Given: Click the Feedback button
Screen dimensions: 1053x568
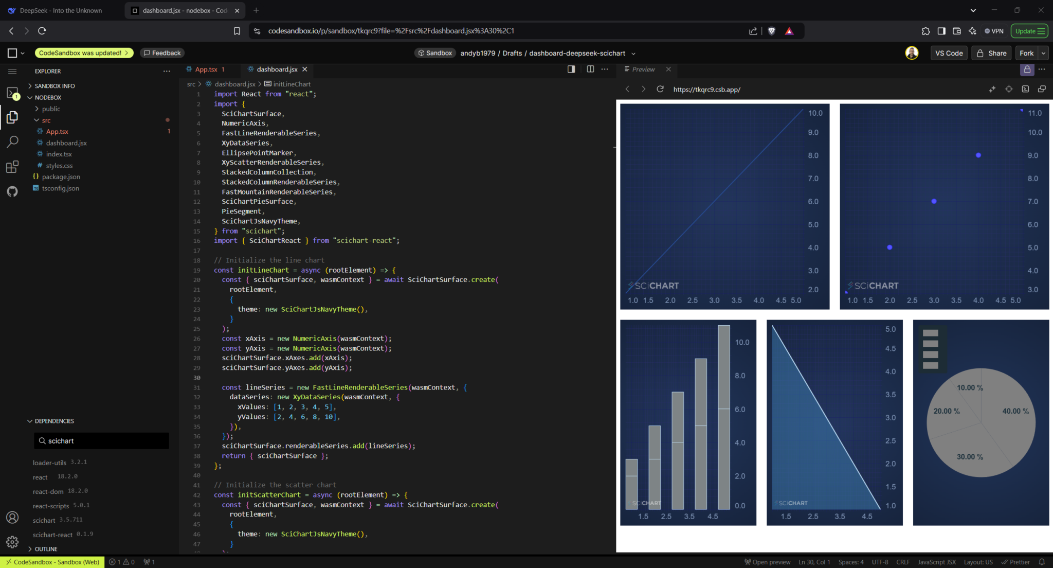Looking at the screenshot, I should click(x=162, y=53).
